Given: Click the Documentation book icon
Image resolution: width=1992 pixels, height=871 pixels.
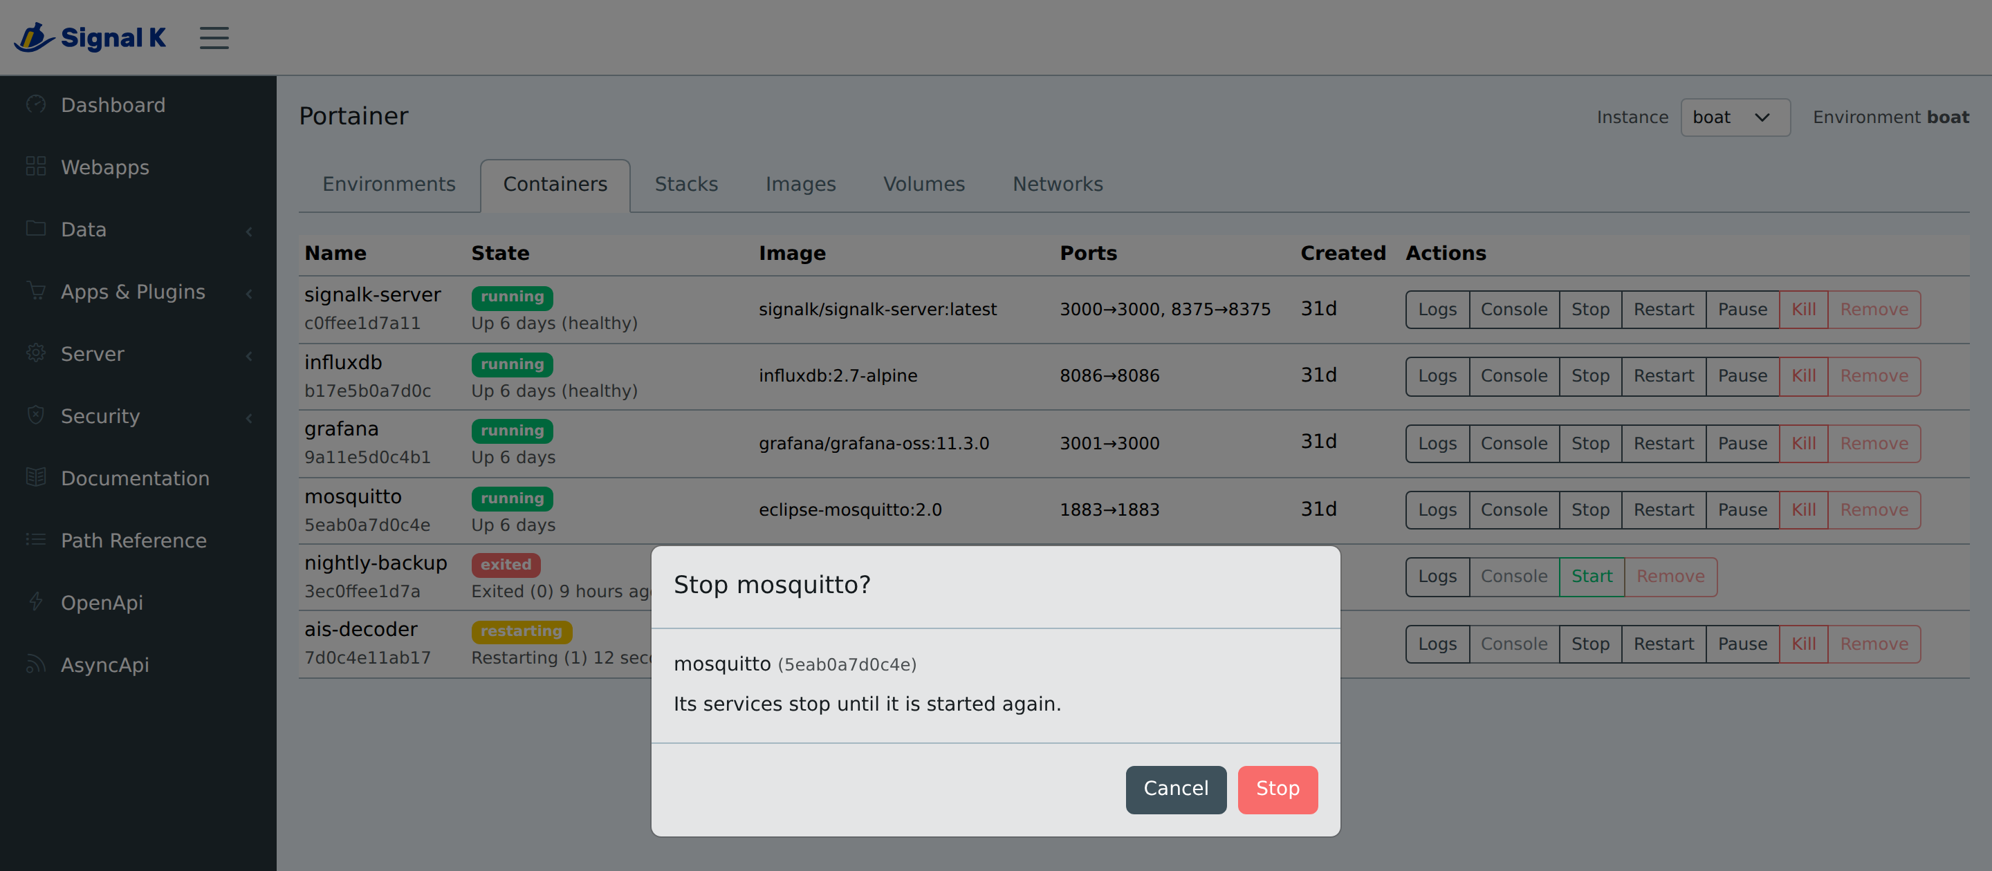Looking at the screenshot, I should [35, 477].
